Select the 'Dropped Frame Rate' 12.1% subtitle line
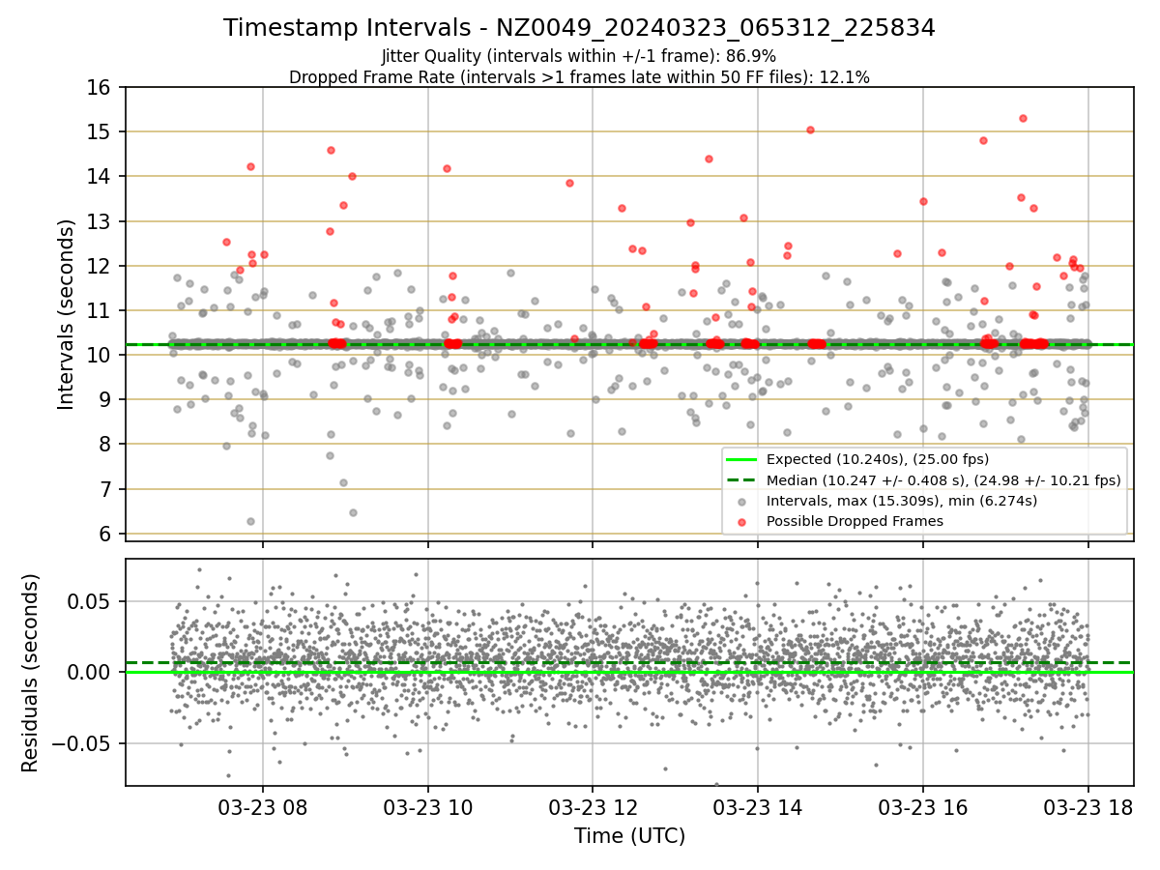 pyautogui.click(x=579, y=77)
